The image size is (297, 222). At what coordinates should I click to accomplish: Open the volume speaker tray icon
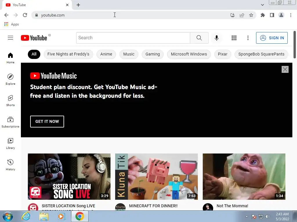[268, 217]
